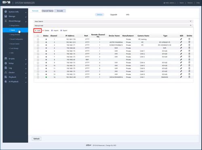Click the Refresh button
Image resolution: width=202 pixels, height=150 pixels.
pos(36,139)
